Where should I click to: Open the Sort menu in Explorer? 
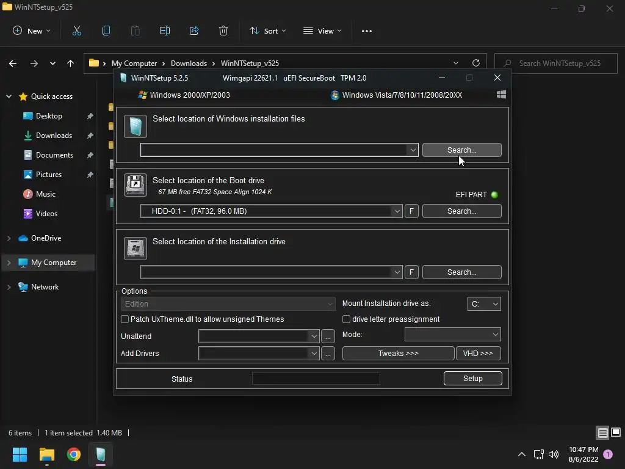(x=267, y=31)
